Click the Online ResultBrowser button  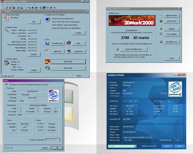134,49
